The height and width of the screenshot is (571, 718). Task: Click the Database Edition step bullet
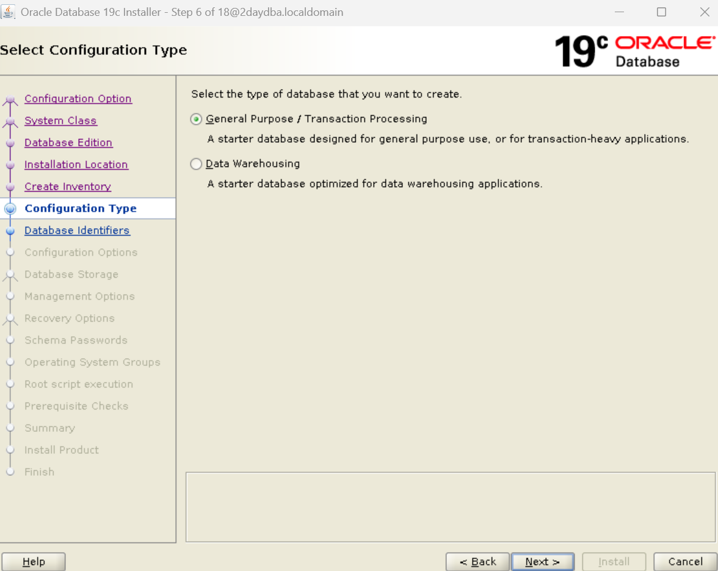[10, 143]
